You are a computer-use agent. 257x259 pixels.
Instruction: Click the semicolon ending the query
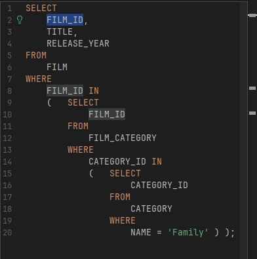pos(232,233)
